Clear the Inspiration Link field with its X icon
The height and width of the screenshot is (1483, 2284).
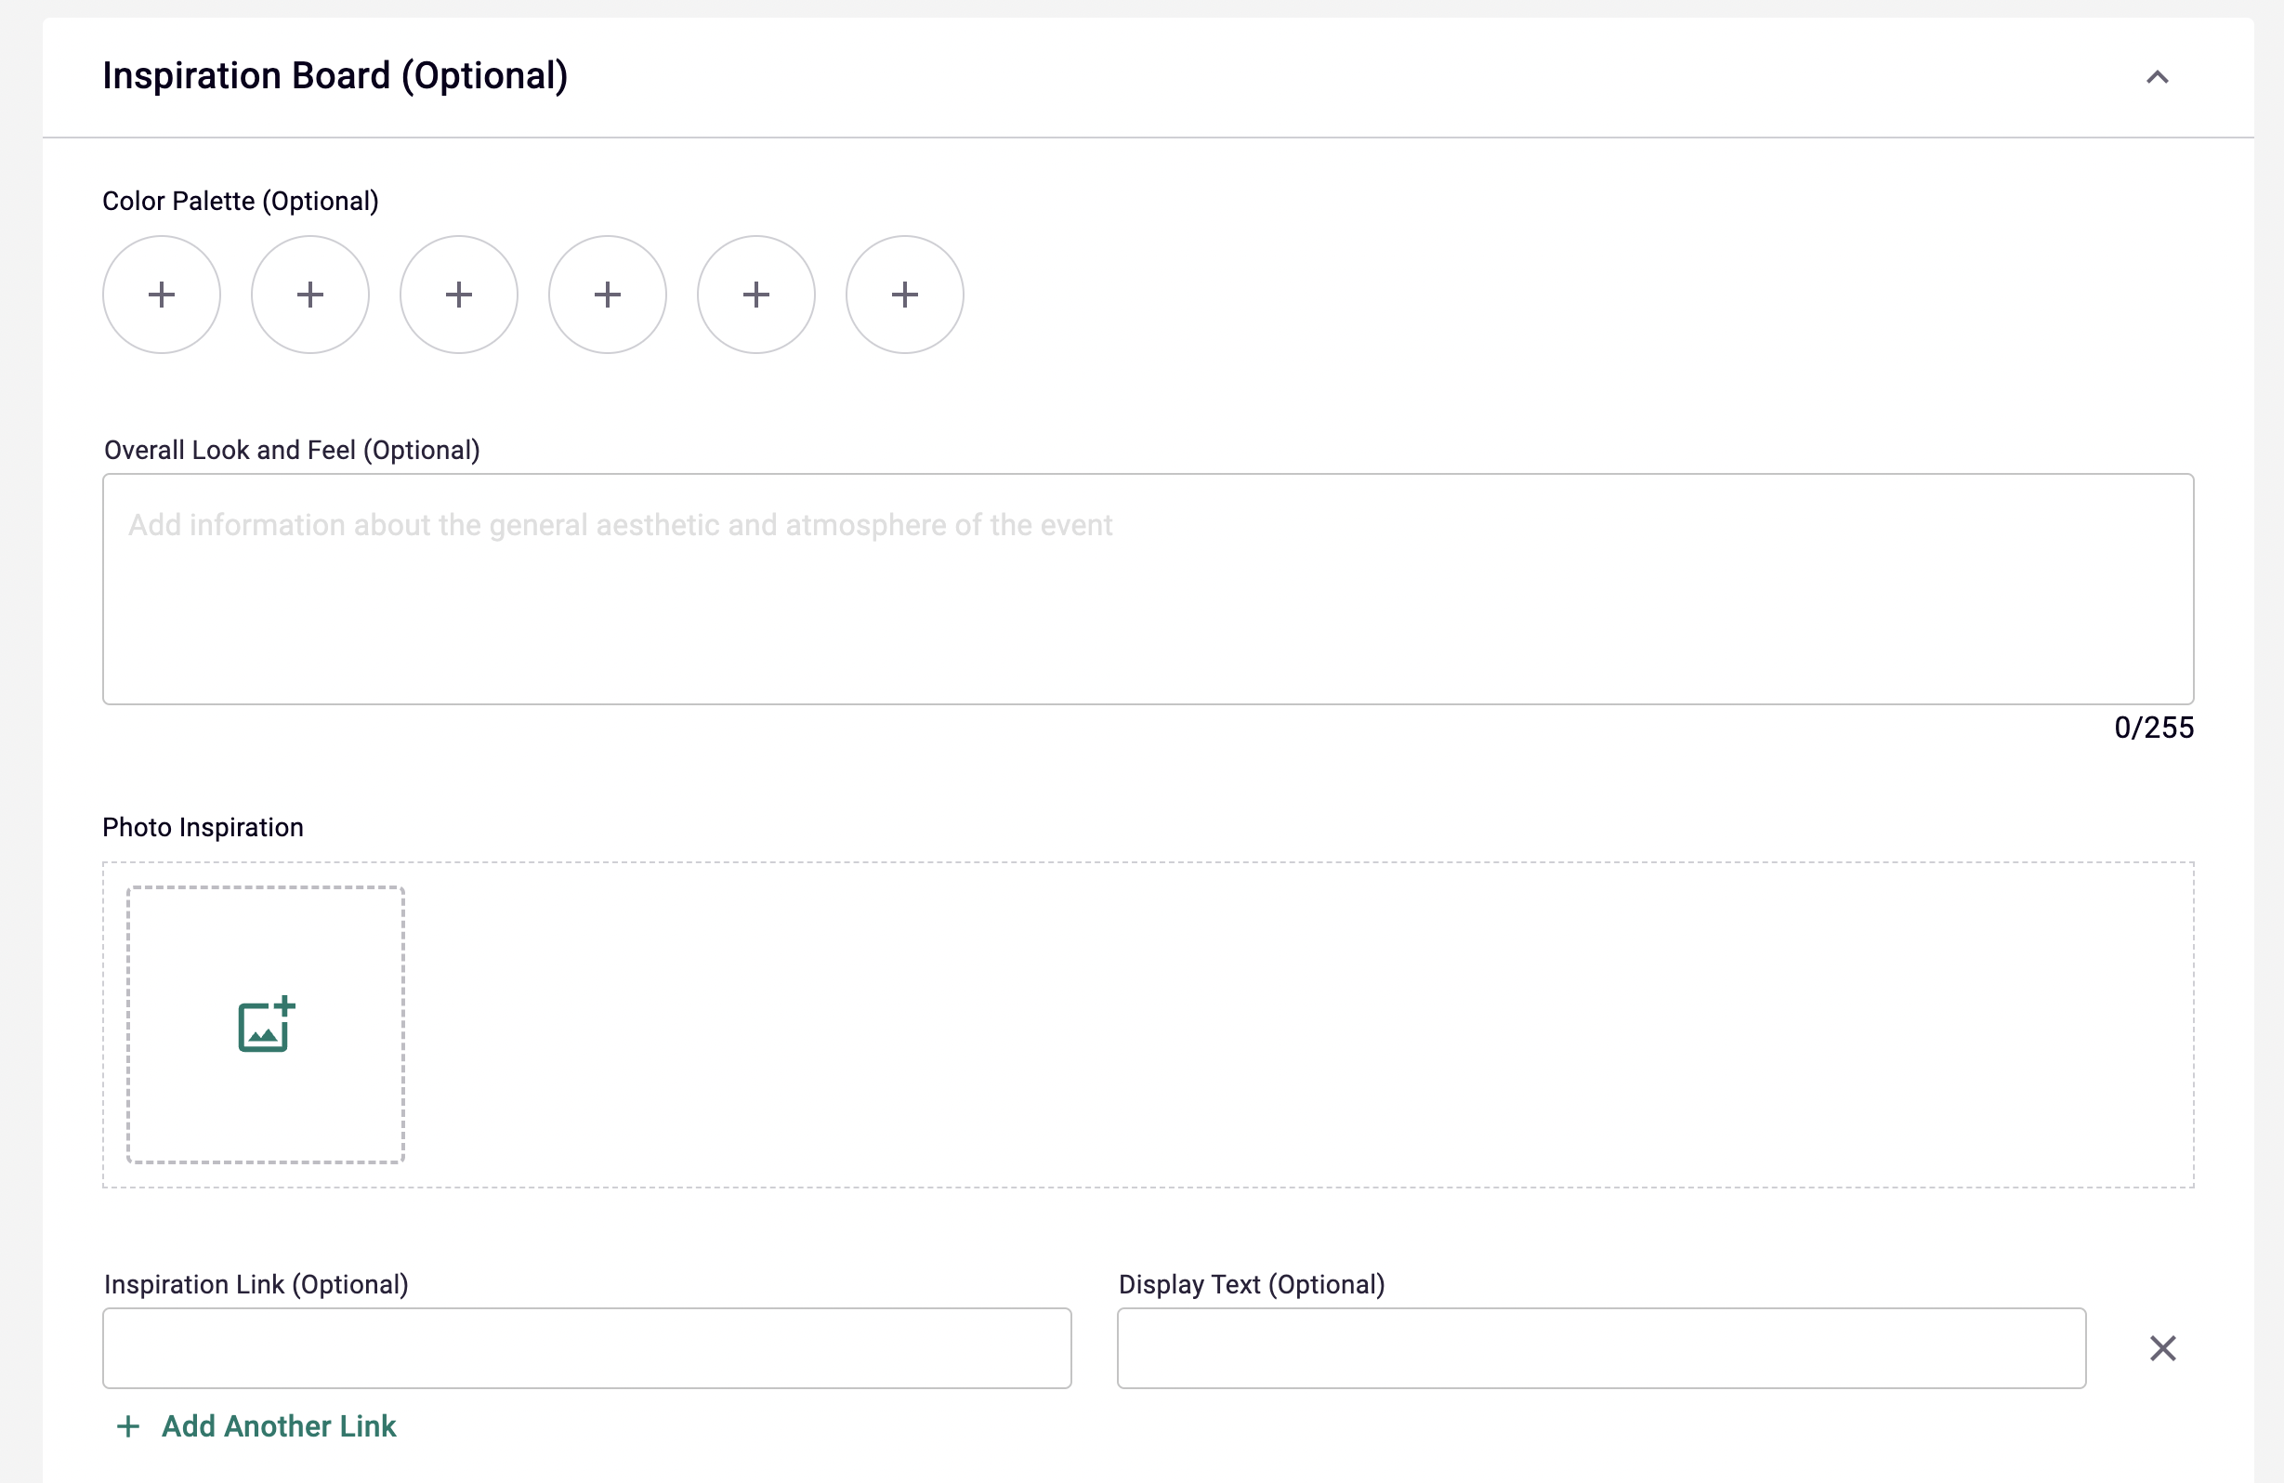(2162, 1348)
